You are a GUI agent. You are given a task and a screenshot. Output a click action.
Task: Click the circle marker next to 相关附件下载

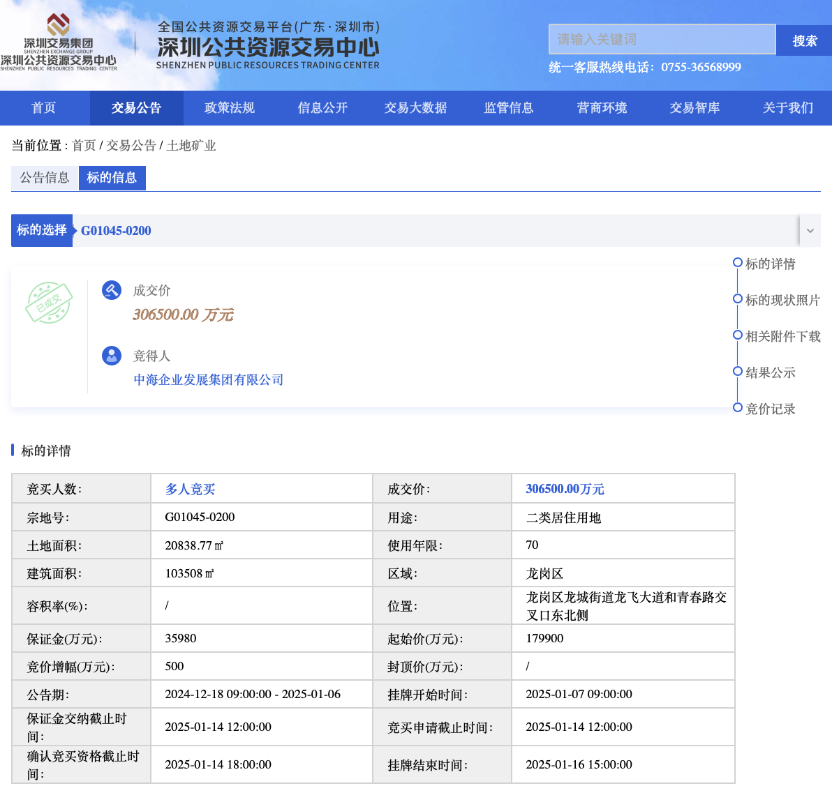pos(737,335)
